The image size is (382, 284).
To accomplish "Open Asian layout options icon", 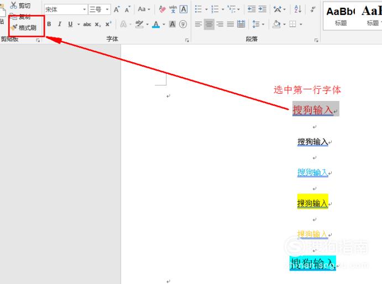I will [278, 9].
